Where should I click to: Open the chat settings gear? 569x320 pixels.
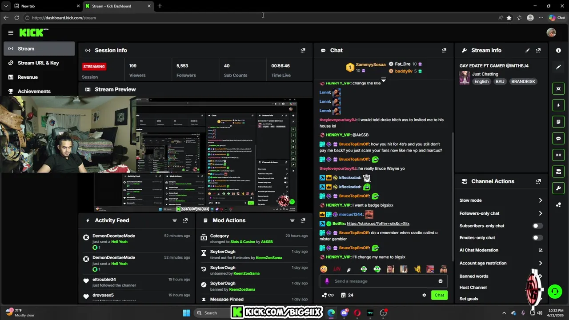[x=424, y=295]
